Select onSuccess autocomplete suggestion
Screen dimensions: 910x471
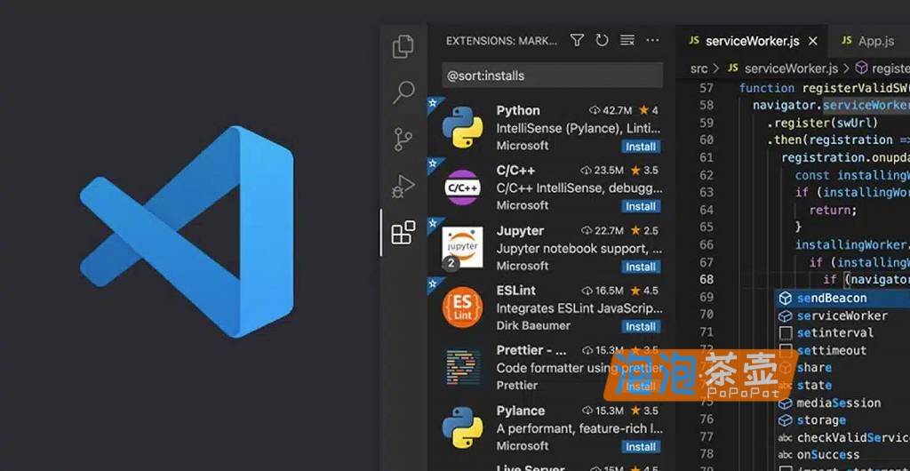tap(842, 455)
